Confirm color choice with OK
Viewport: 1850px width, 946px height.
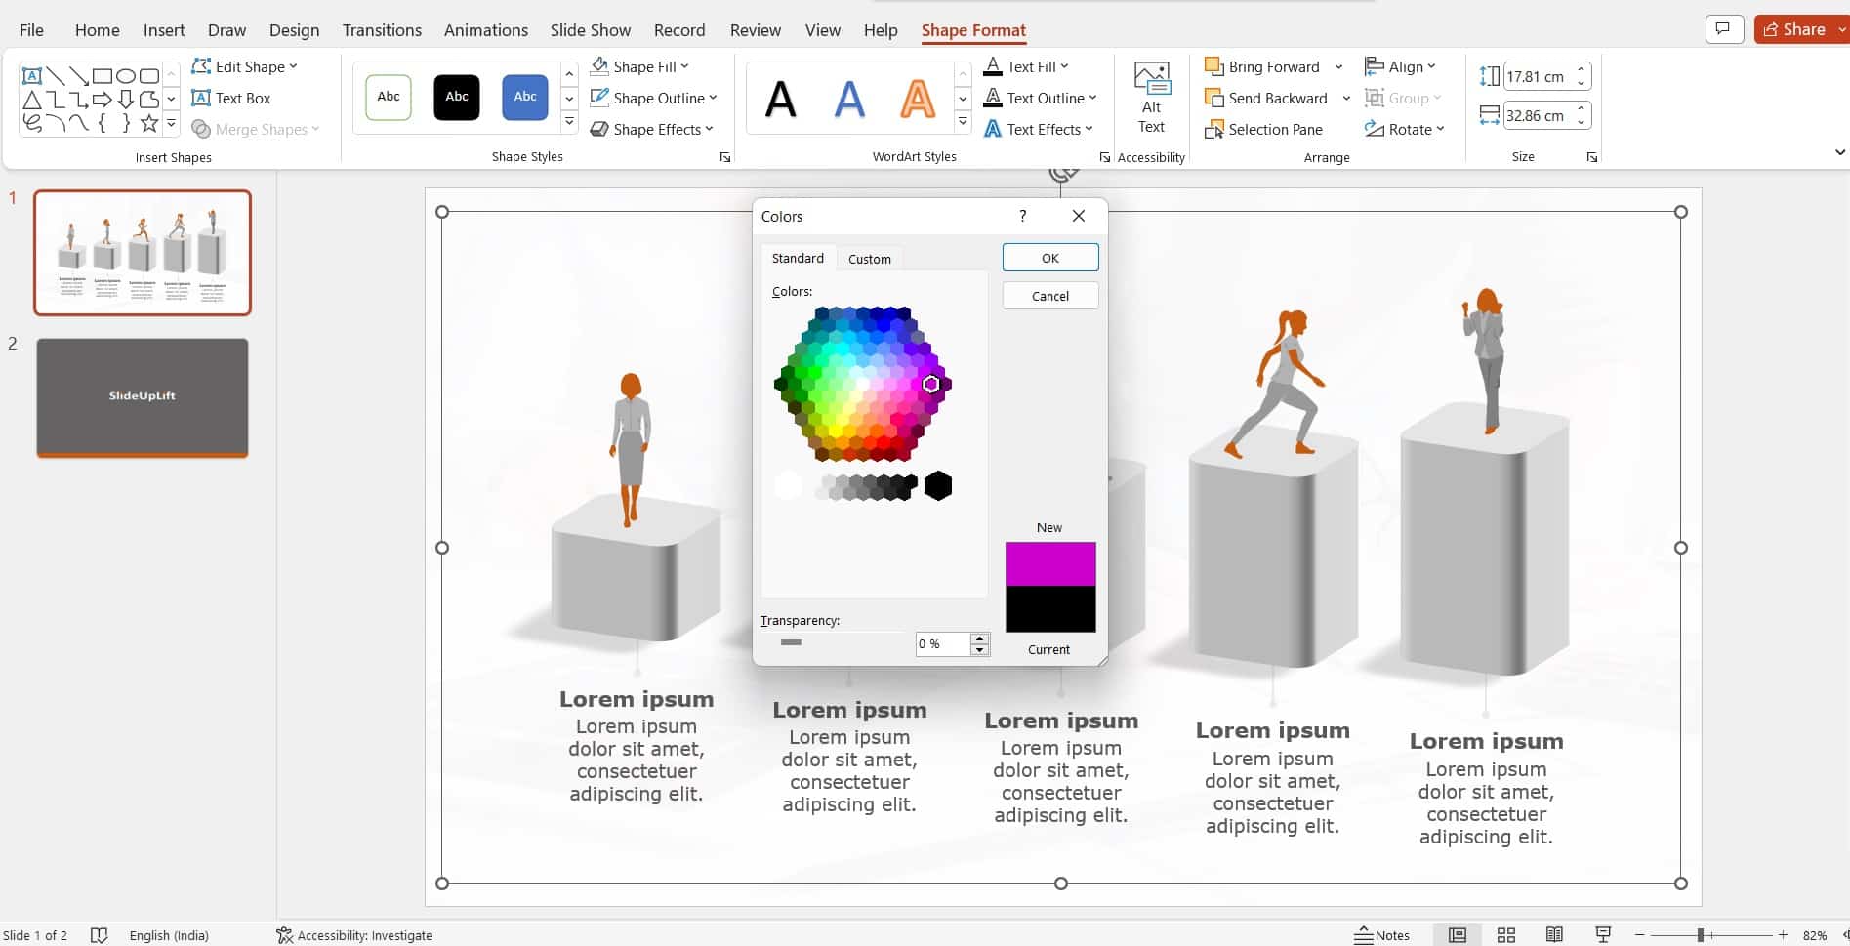(1049, 257)
